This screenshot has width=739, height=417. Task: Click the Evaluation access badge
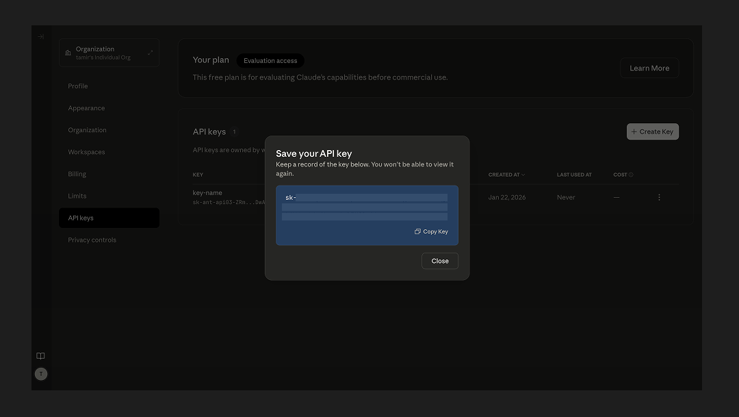pos(270,61)
